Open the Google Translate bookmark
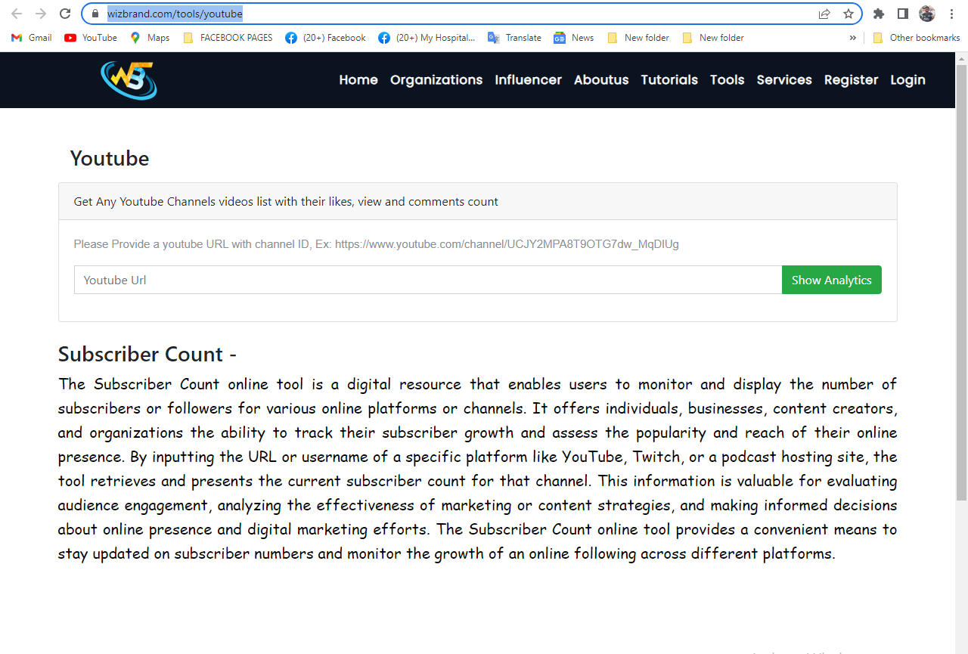 click(x=514, y=37)
